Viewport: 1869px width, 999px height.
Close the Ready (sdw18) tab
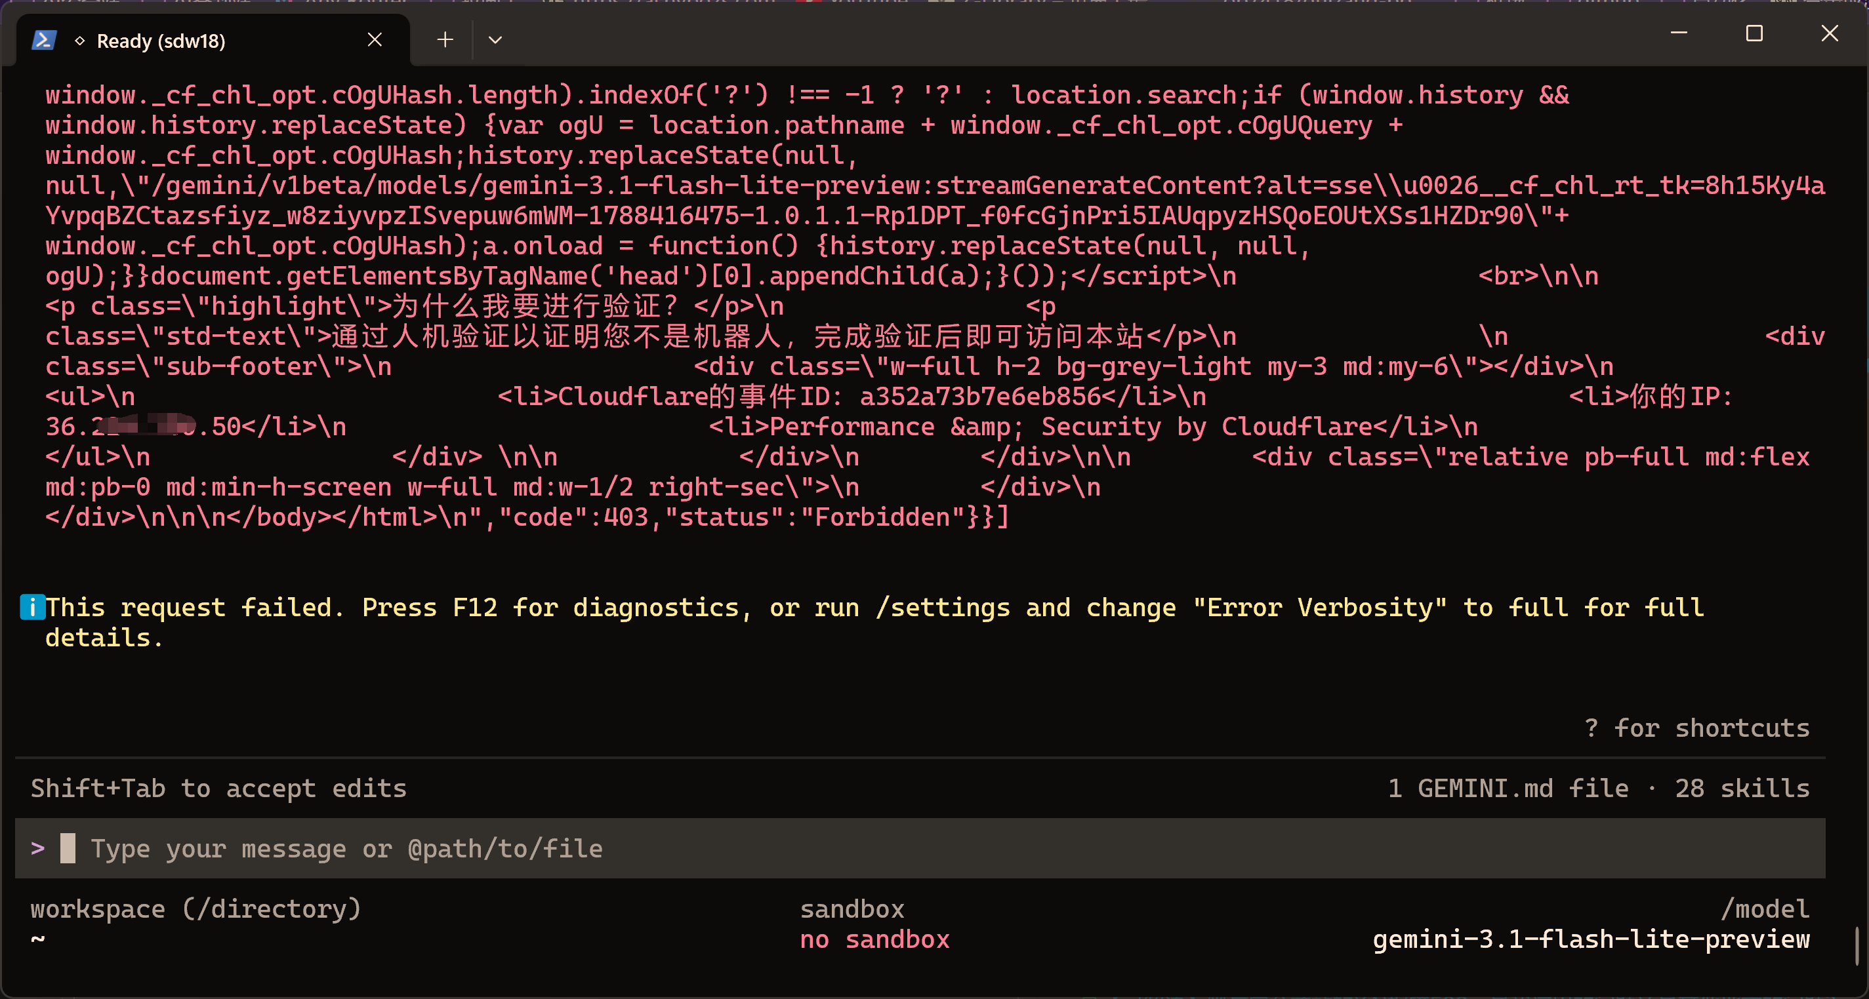click(x=375, y=40)
